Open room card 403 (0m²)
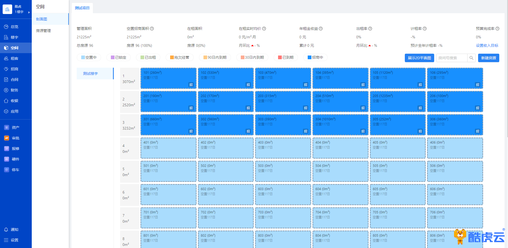Image resolution: width=508 pixels, height=248 pixels. click(x=283, y=148)
